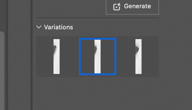Click the scrollbar track above the thumb
The width and height of the screenshot is (192, 110).
click(2, 16)
